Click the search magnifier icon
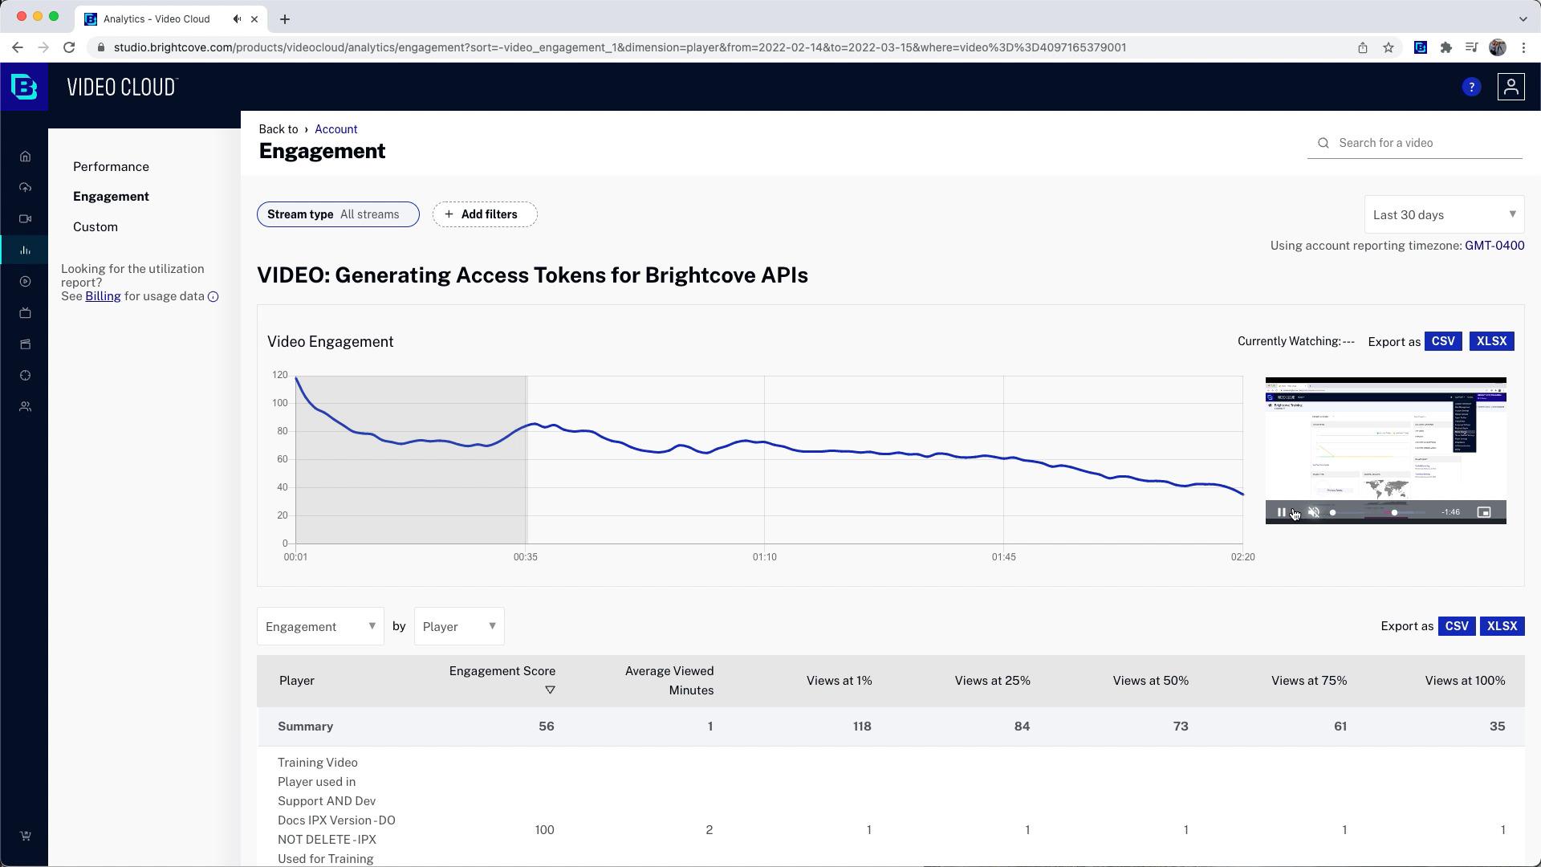Image resolution: width=1541 pixels, height=867 pixels. coord(1323,143)
